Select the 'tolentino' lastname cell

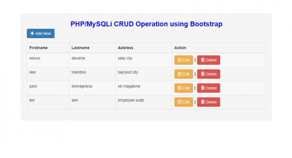click(92, 74)
